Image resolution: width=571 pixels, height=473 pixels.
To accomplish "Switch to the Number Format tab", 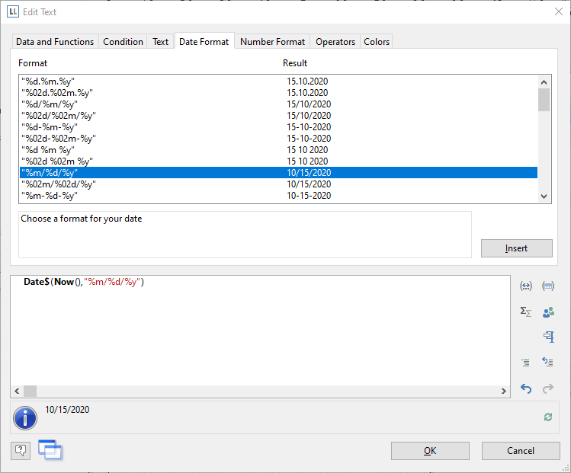I will click(x=272, y=42).
